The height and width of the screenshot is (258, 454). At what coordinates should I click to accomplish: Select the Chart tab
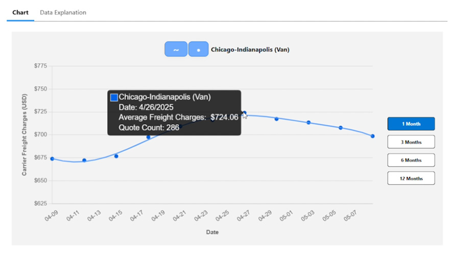[20, 12]
